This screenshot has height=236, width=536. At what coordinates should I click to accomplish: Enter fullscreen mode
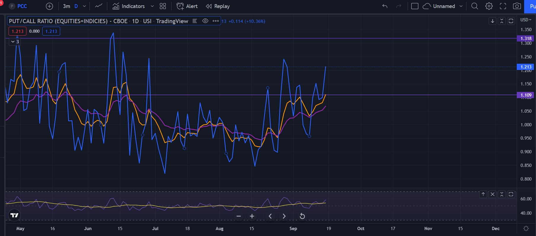(503, 6)
